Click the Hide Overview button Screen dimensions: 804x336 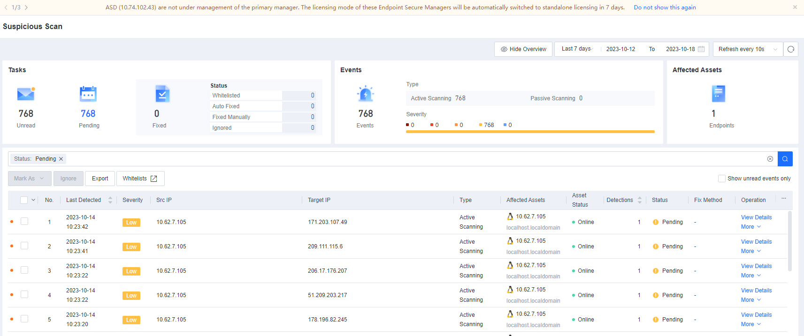523,49
